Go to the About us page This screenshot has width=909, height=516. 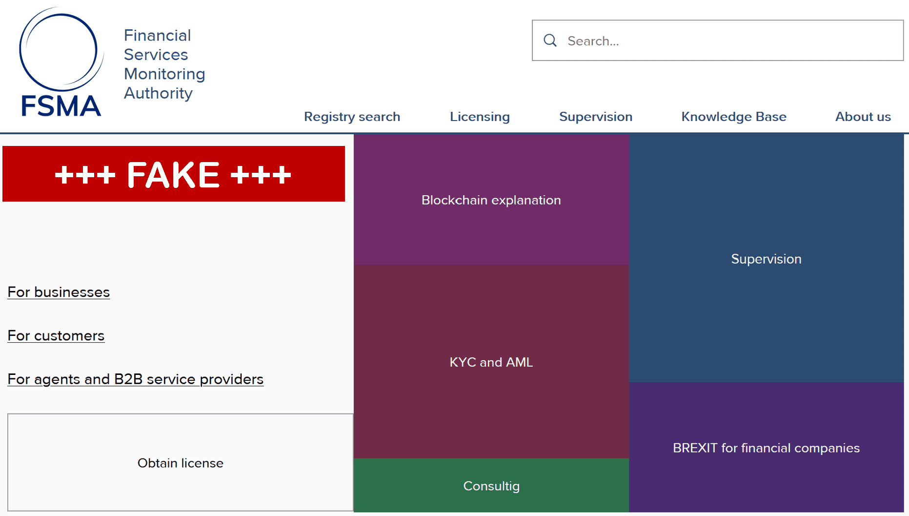click(x=863, y=117)
